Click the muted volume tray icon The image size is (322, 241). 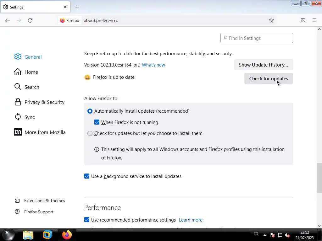click(x=287, y=235)
